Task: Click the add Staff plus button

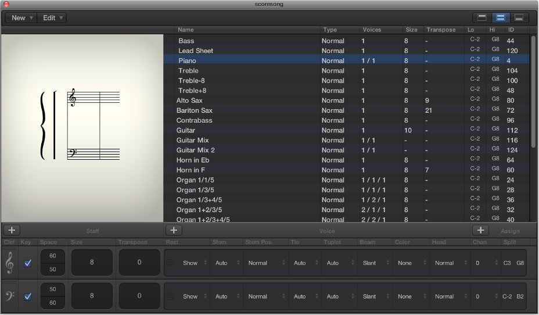Action: click(12, 230)
